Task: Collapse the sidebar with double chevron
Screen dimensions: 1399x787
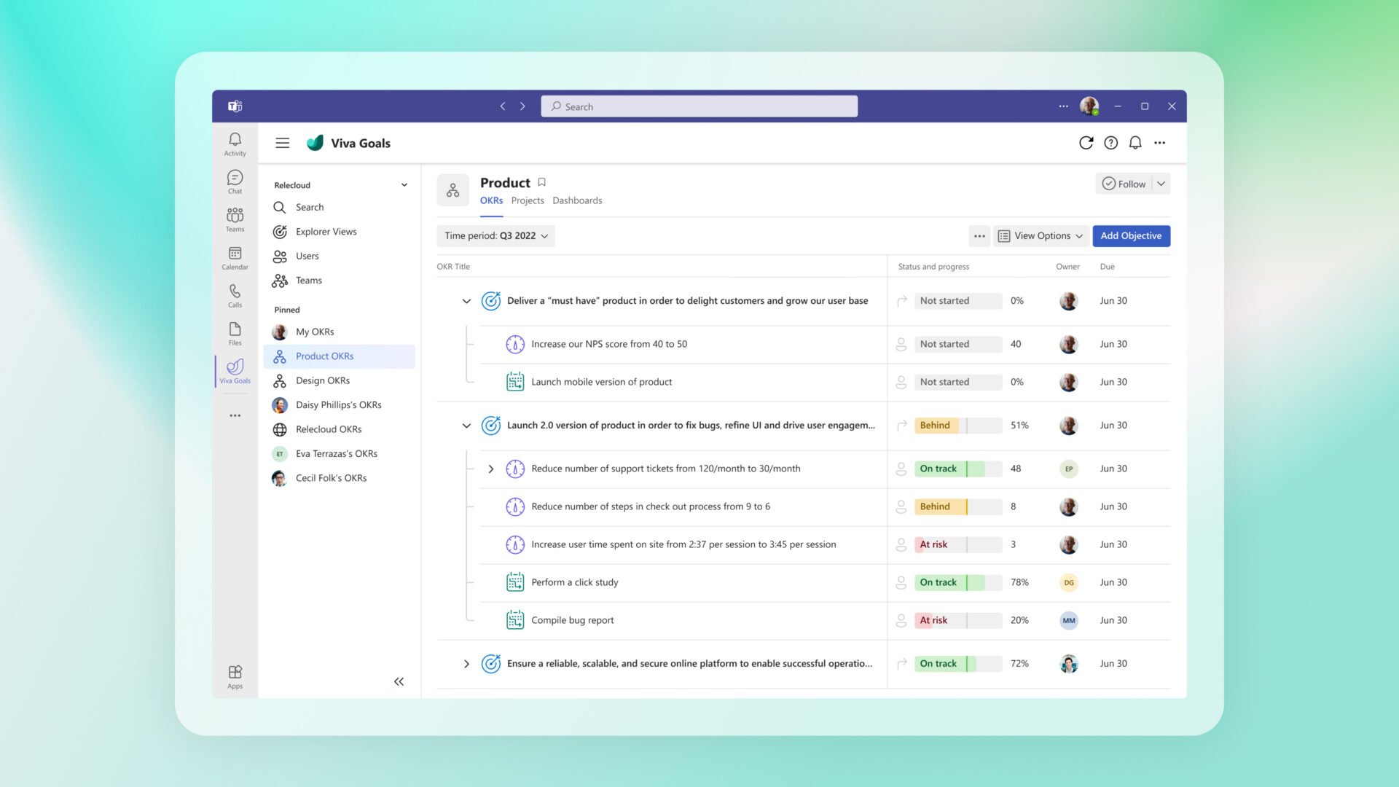Action: [x=399, y=681]
